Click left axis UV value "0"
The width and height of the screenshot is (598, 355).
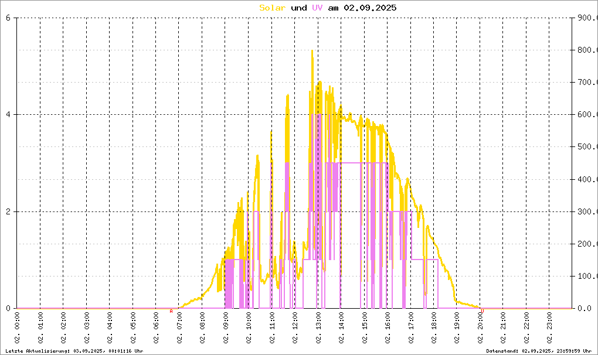pyautogui.click(x=8, y=308)
